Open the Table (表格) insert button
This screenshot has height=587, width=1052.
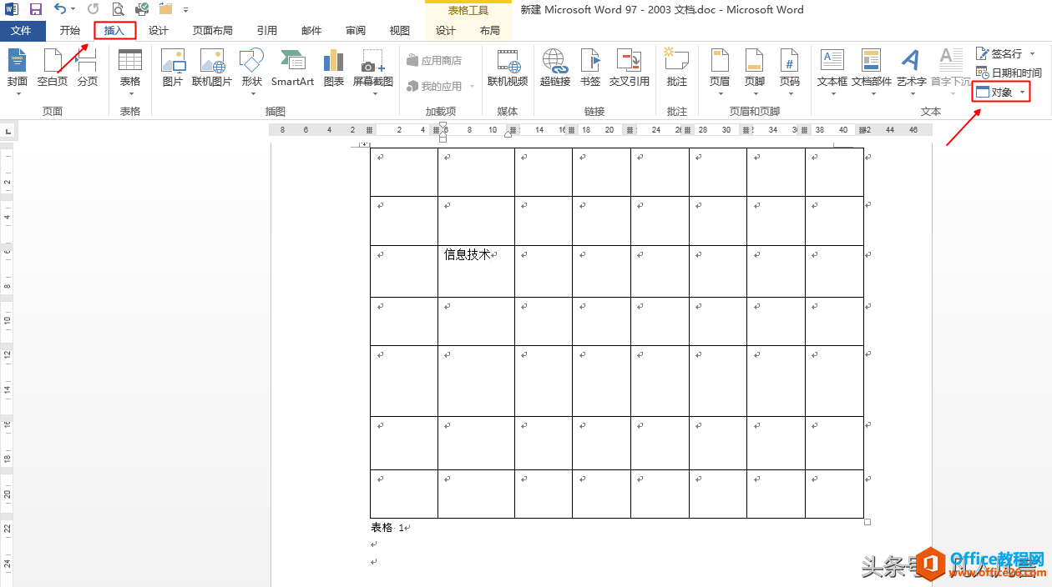(130, 73)
